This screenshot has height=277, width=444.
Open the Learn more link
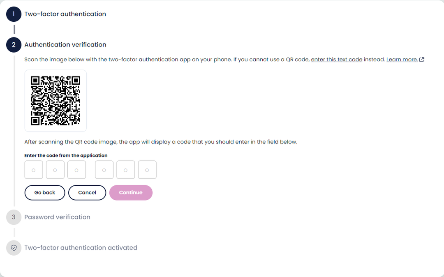pyautogui.click(x=402, y=60)
